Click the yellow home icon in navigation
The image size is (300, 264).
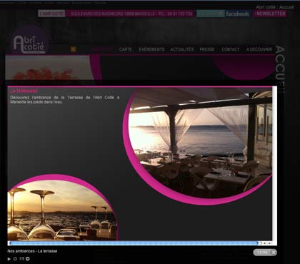pyautogui.click(x=74, y=49)
